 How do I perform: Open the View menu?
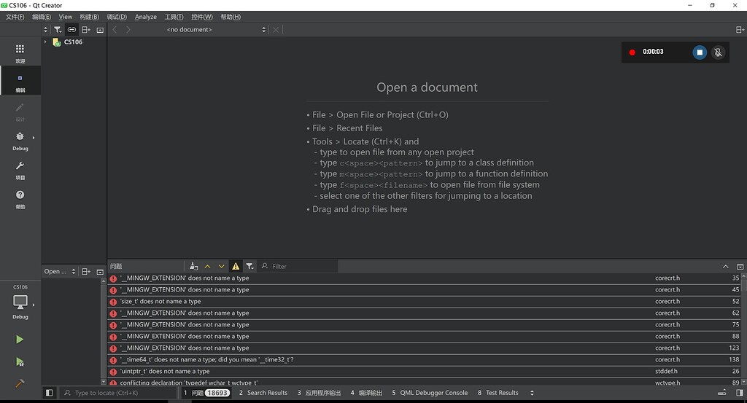coord(65,17)
